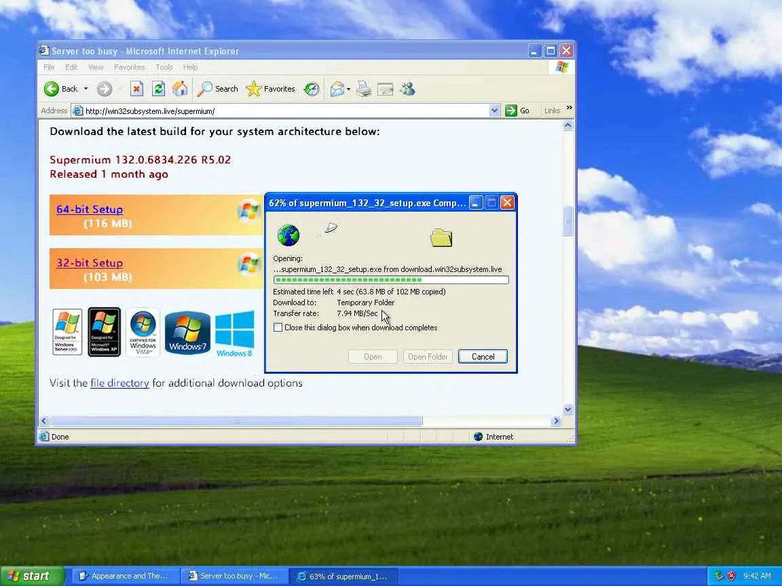Minimize the download dialog
782x586 pixels.
coord(477,202)
